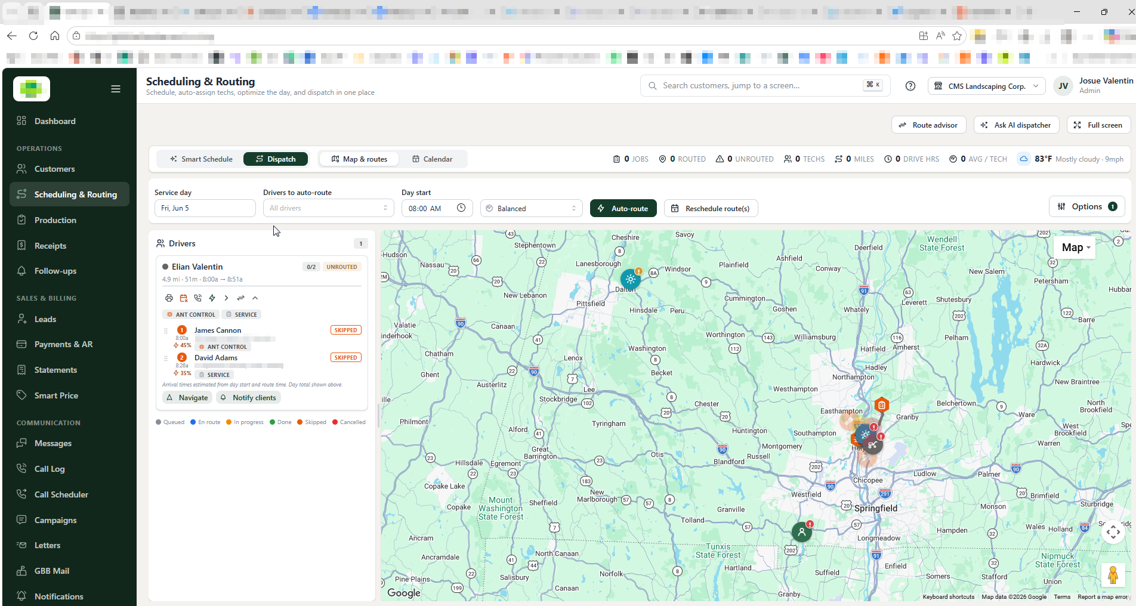Click browser favorites star icon
The image size is (1136, 606).
point(957,36)
